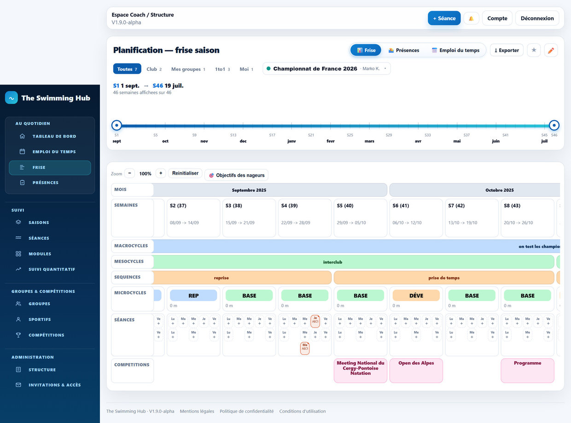The image size is (571, 423).
Task: Open the Championnat de France 2026 dropdown
Action: [326, 69]
